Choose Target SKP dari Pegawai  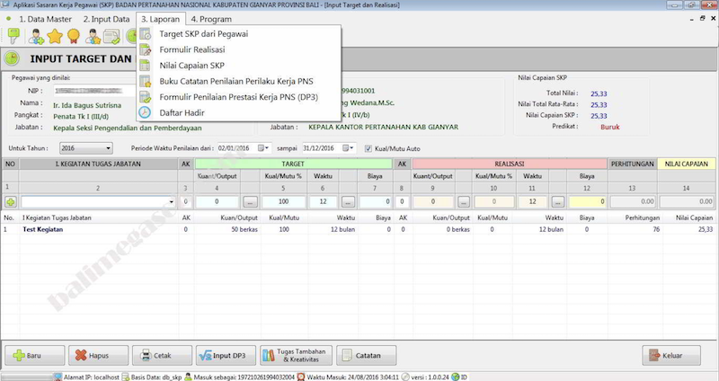pos(203,34)
